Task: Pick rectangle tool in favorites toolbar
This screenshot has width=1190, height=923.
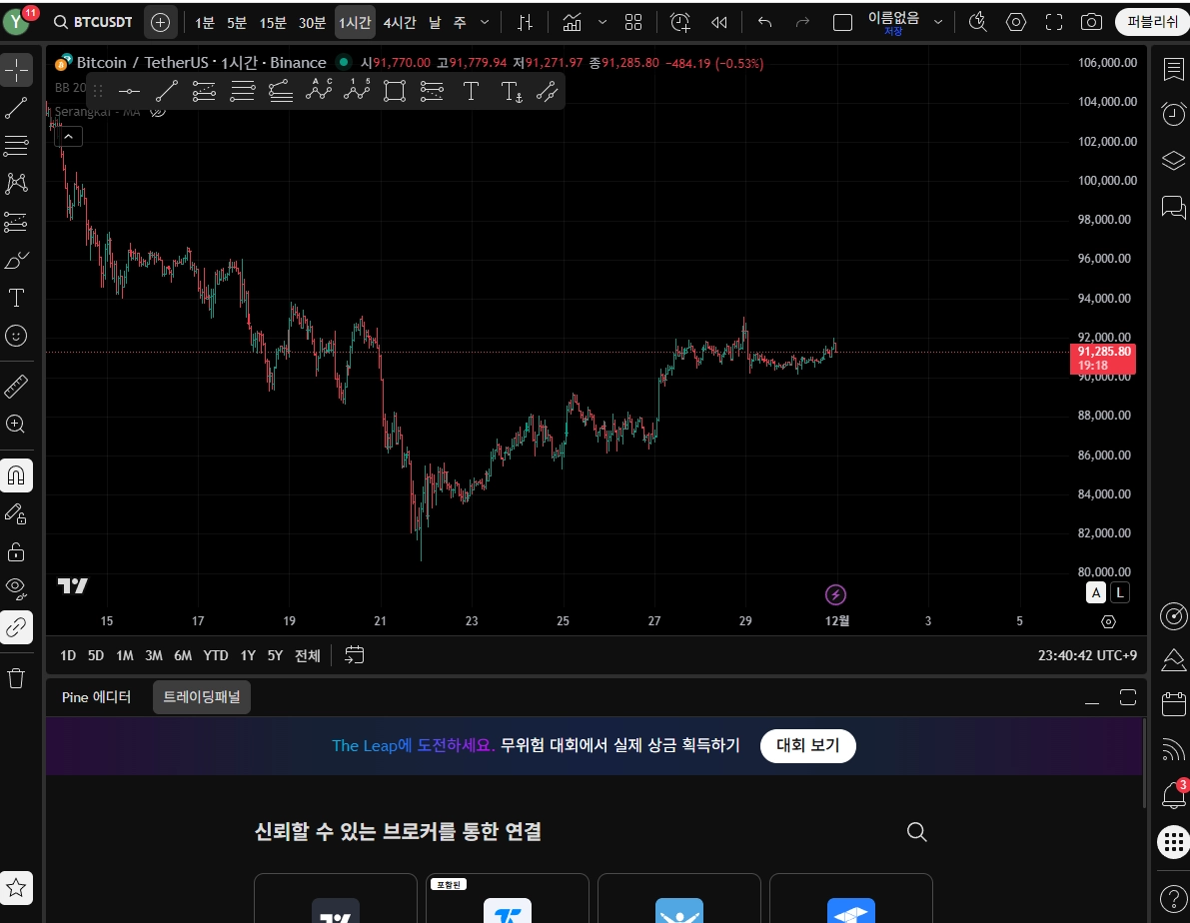Action: (395, 91)
